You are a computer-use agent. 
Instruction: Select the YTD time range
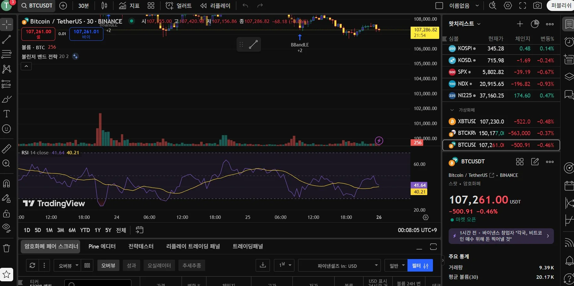85,230
